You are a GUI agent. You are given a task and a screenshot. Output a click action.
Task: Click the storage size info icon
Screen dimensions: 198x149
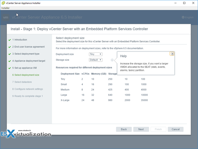point(112,60)
